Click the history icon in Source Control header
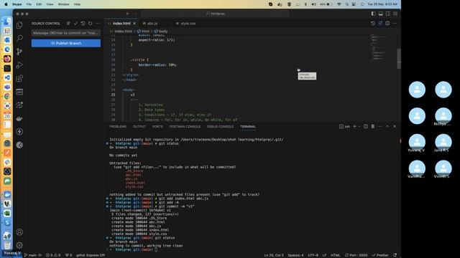 pyautogui.click(x=83, y=24)
